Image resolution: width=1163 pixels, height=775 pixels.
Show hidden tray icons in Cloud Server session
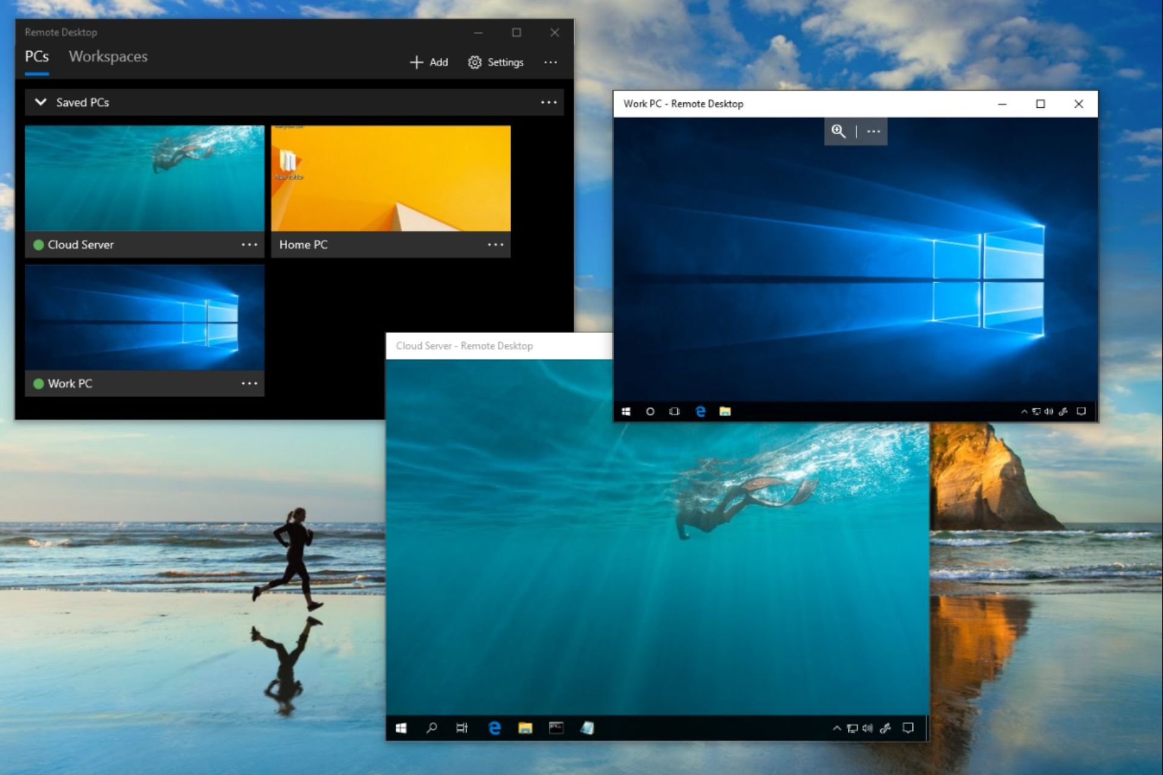[x=837, y=728]
